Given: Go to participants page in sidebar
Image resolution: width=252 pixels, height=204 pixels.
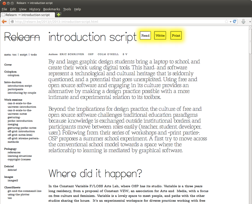Looking at the screenshot, I should 15,89.
